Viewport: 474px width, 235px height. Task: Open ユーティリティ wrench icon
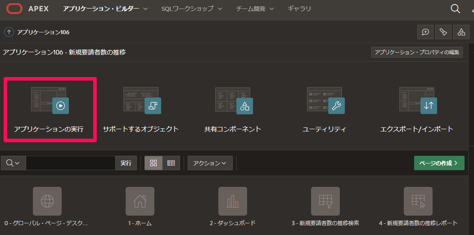pyautogui.click(x=325, y=100)
